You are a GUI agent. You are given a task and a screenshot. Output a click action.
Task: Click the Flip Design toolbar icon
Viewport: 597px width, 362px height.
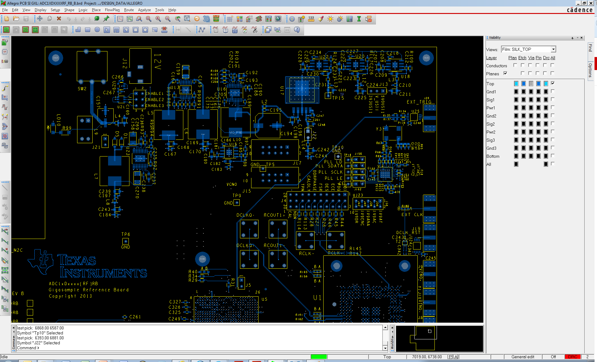click(216, 19)
